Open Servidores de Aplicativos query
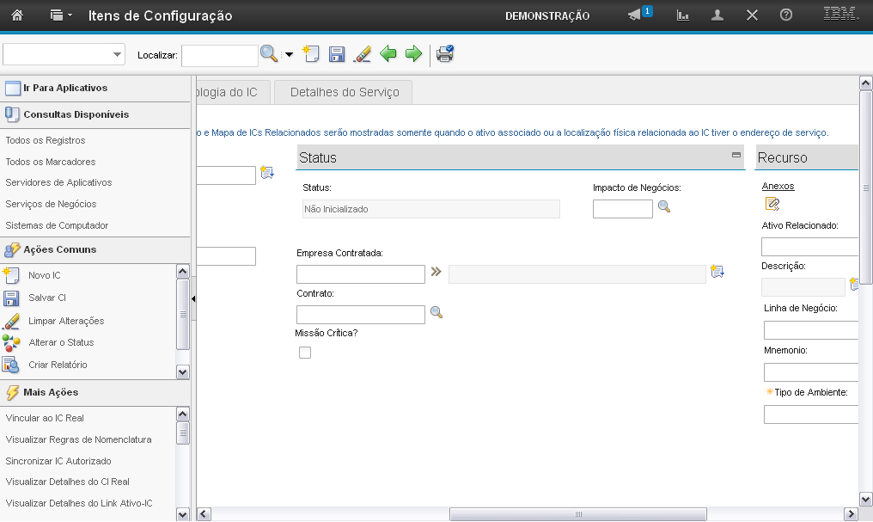Screen dimensions: 873x522 (x=58, y=182)
